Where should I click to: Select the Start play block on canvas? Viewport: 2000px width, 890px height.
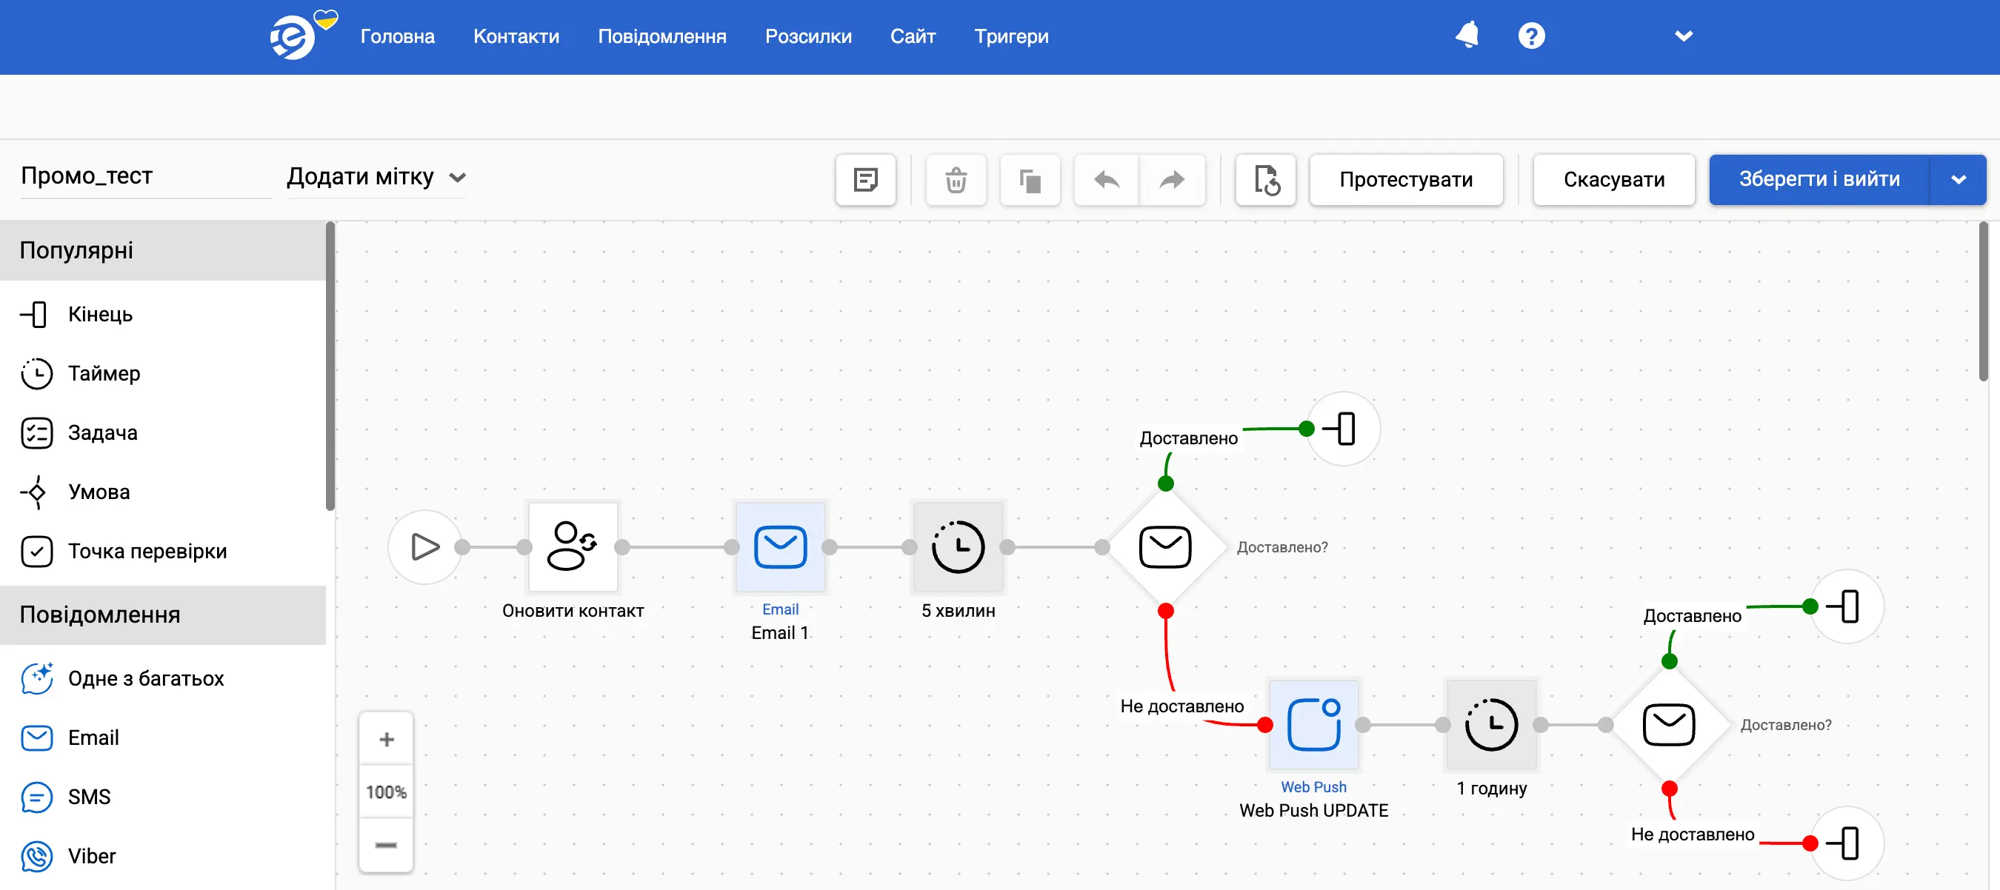pyautogui.click(x=424, y=547)
